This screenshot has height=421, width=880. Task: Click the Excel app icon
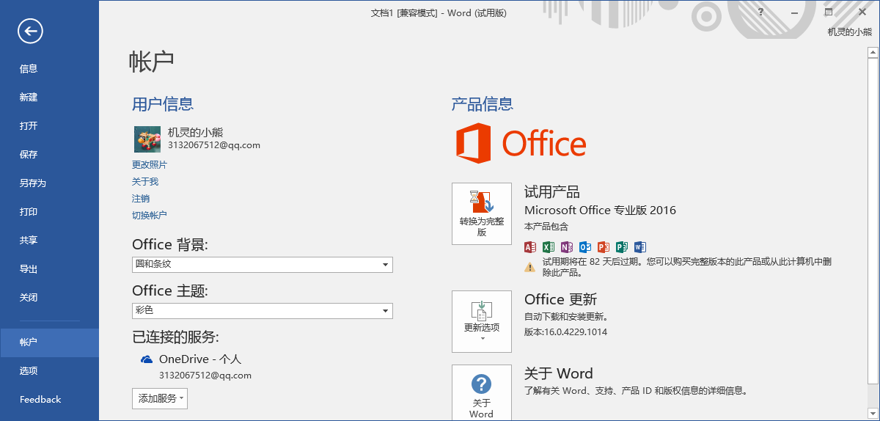tap(549, 247)
